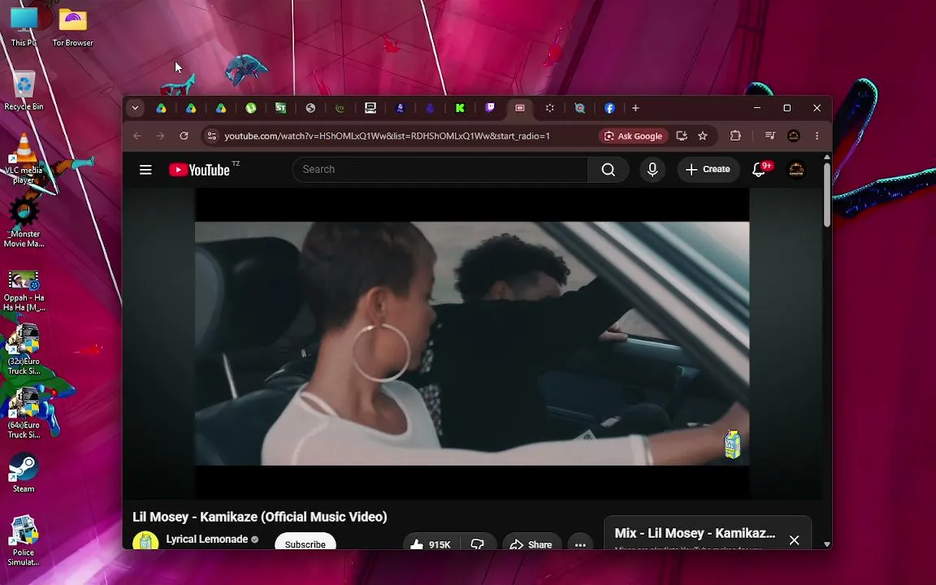The width and height of the screenshot is (936, 585).
Task: Open YouTube hamburger guide menu
Action: click(145, 170)
